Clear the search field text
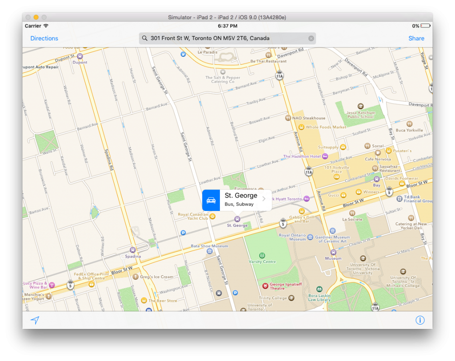Image resolution: width=455 pixels, height=361 pixels. pos(311,38)
